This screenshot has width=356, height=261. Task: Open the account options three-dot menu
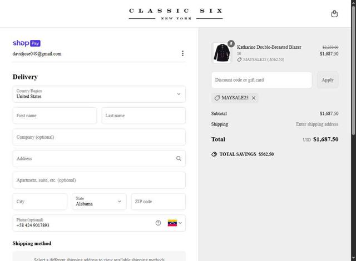coord(182,53)
